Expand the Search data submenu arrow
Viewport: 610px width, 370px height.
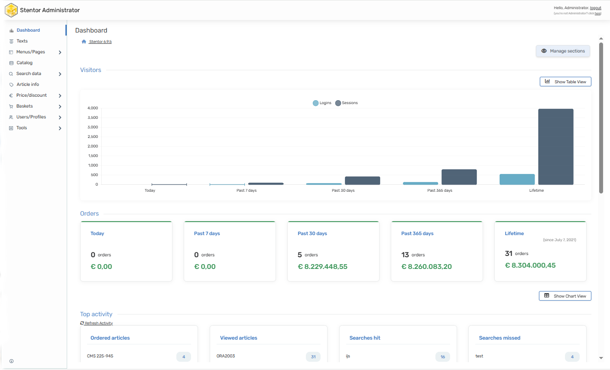[60, 74]
